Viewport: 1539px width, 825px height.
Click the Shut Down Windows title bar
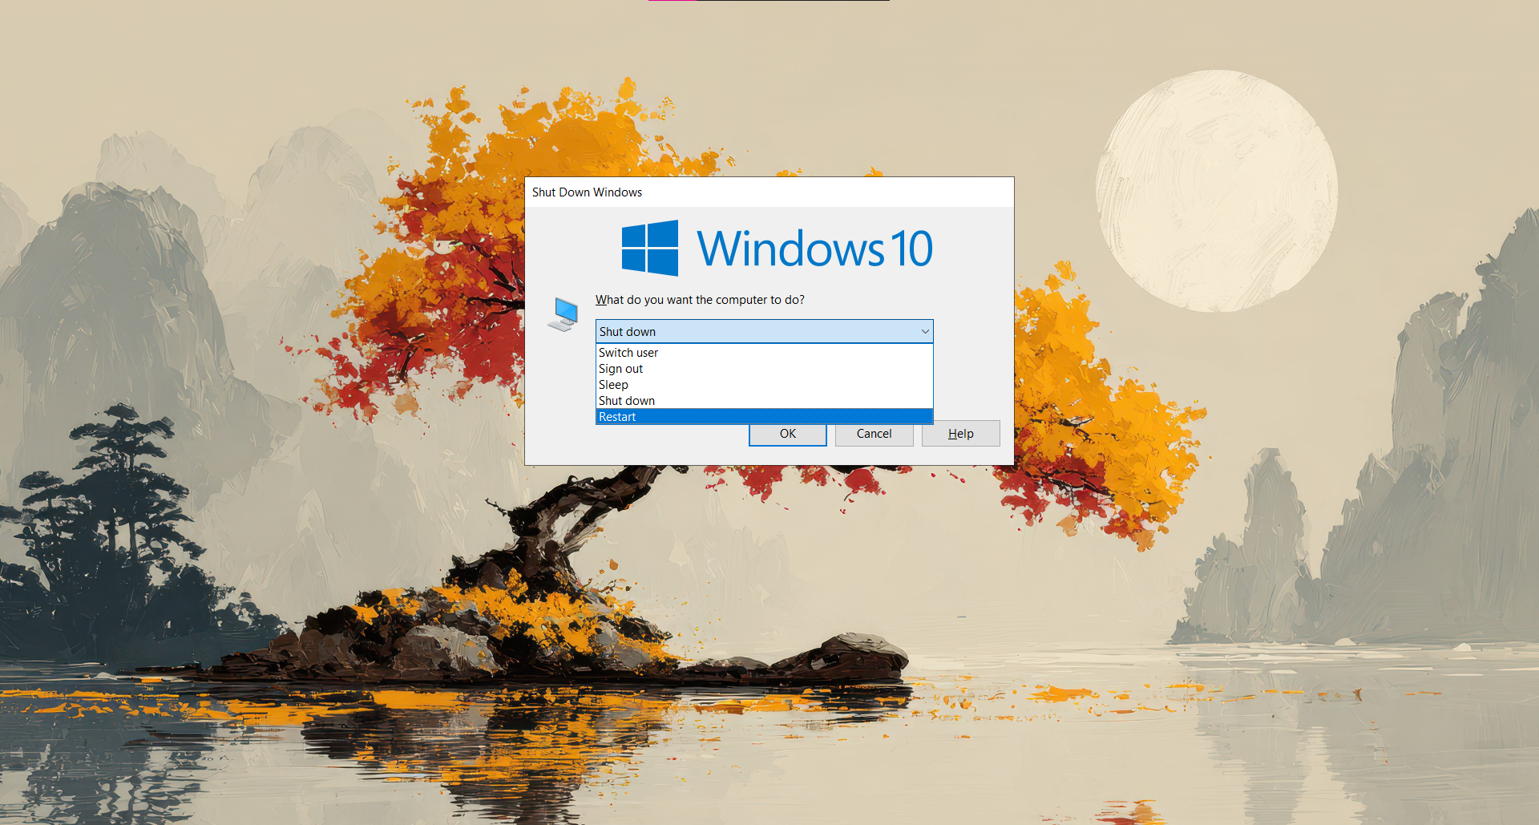pos(769,192)
